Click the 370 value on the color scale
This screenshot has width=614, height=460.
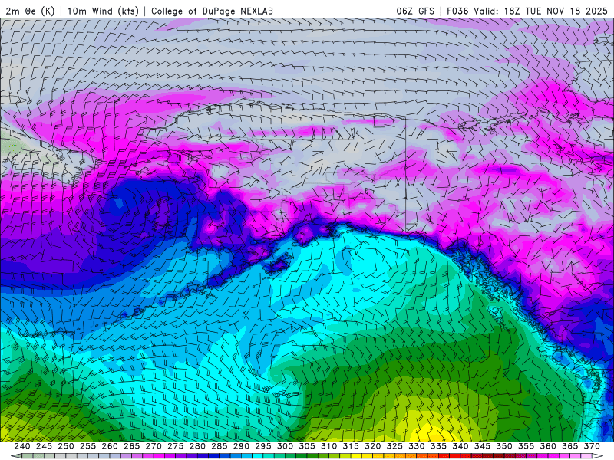[x=592, y=446]
